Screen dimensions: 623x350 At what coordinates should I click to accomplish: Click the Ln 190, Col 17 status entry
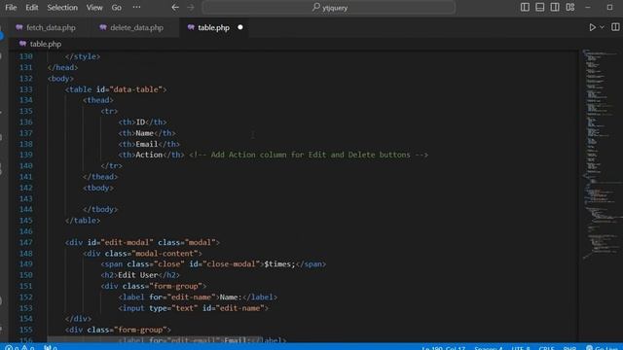pos(444,348)
